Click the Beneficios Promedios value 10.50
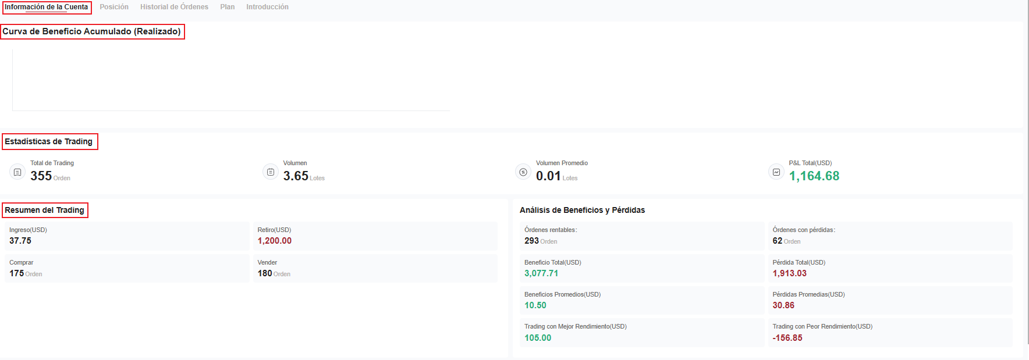Screen dimensions: 1029x360 (535, 305)
